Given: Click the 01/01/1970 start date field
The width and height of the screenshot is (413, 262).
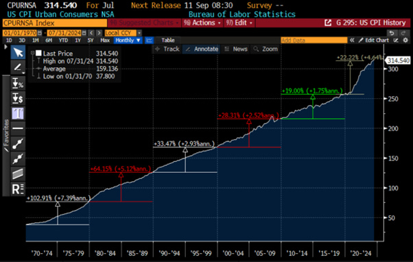Looking at the screenshot, I should (20, 33).
